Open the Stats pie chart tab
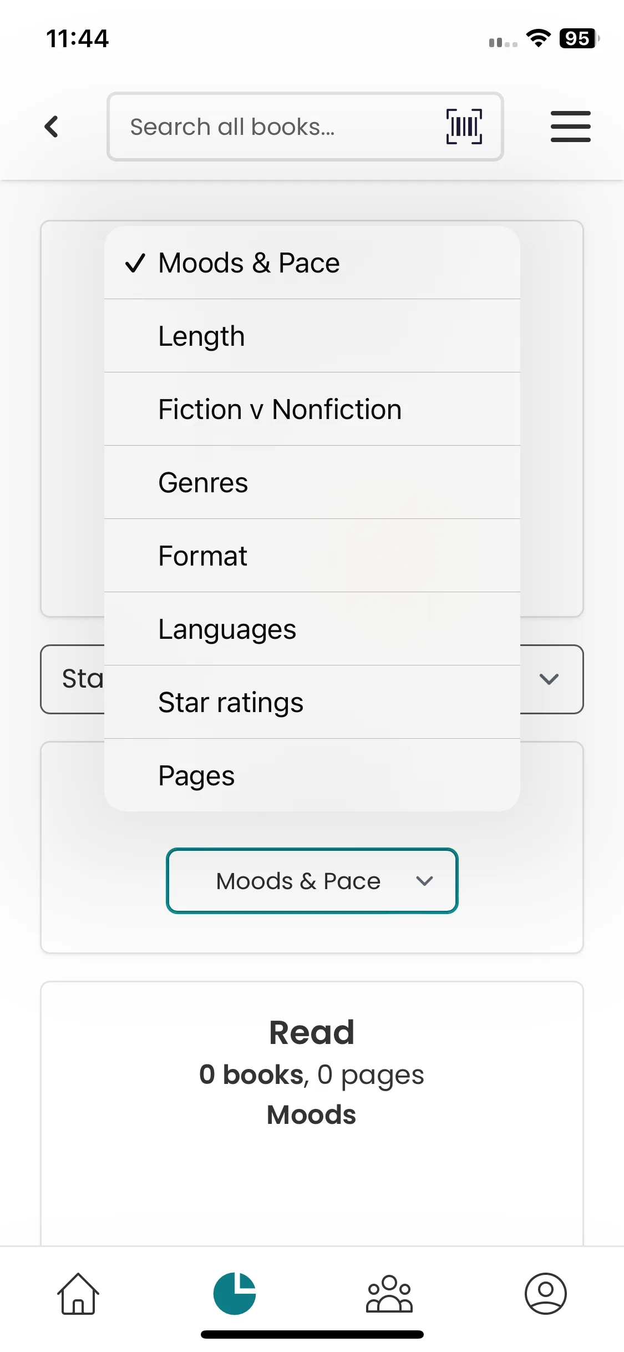Screen dimensions: 624x1352 [x=235, y=1293]
